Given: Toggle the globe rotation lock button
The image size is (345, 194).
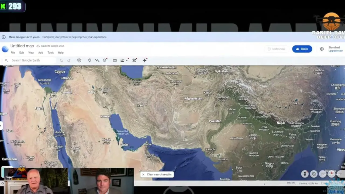Looking at the screenshot, I should tap(314, 174).
